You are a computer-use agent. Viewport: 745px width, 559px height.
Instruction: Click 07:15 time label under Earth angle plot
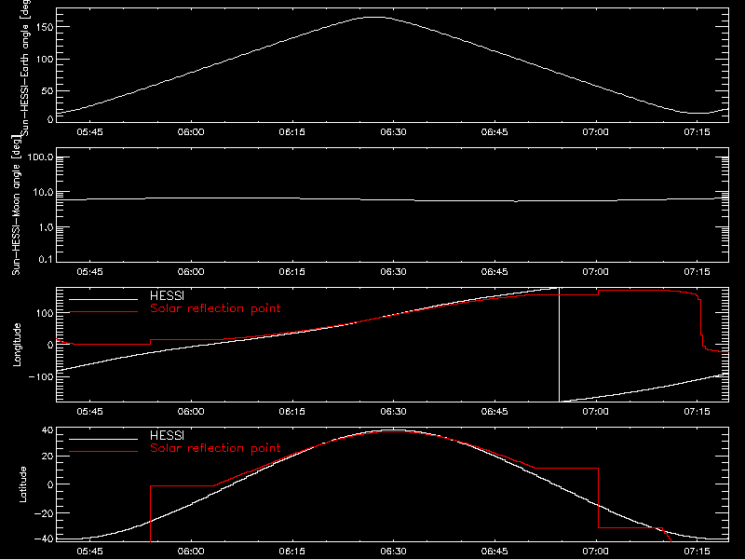click(697, 131)
